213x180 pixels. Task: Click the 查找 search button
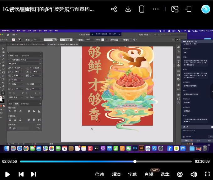pyautogui.click(x=149, y=174)
